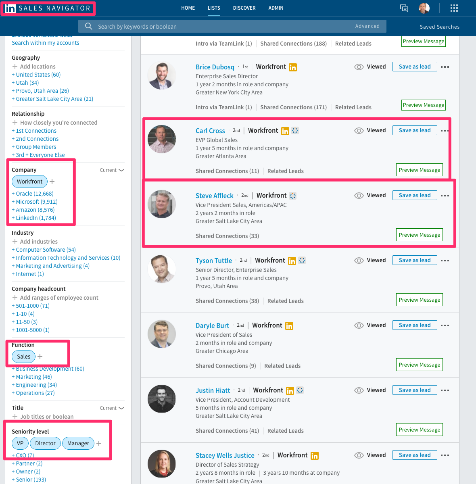476x484 pixels.
Task: Click the LinkedIn badge next to Carl Cross
Action: (x=285, y=131)
